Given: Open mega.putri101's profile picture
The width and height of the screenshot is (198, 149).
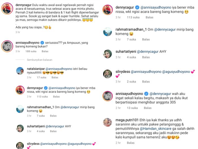Looking at the screenshot, I should click(107, 123).
